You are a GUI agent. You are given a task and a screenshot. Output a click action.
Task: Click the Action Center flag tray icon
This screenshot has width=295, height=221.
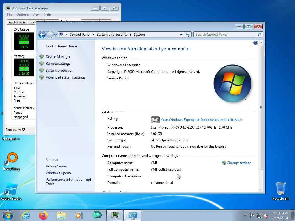(252, 215)
